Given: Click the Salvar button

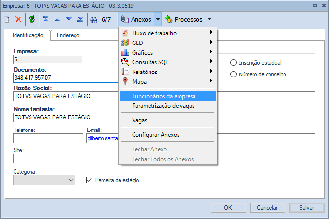Looking at the screenshot, I should point(307,208).
